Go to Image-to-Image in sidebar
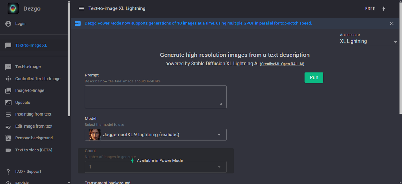This screenshot has width=402, height=184. 30,91
